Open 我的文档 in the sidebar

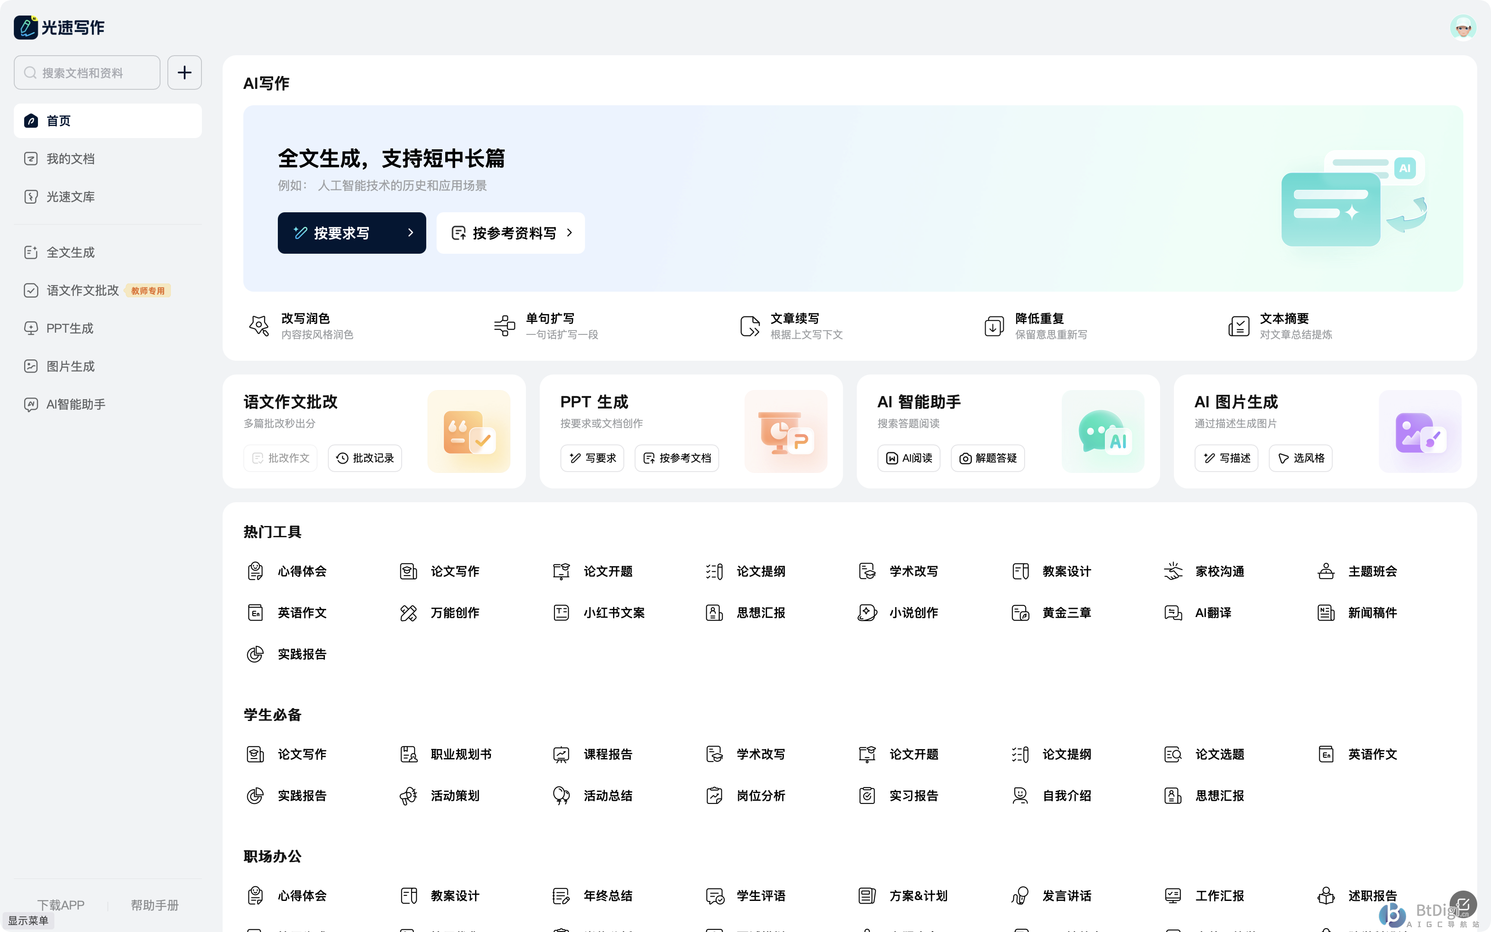[108, 159]
